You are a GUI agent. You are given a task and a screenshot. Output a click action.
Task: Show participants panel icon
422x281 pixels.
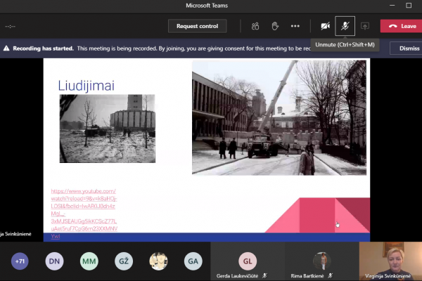pyautogui.click(x=255, y=26)
